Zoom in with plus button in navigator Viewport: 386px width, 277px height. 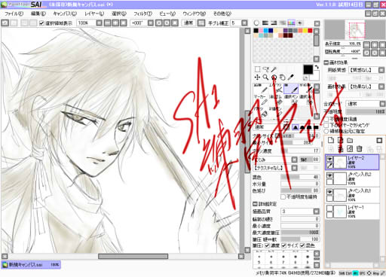(375, 45)
